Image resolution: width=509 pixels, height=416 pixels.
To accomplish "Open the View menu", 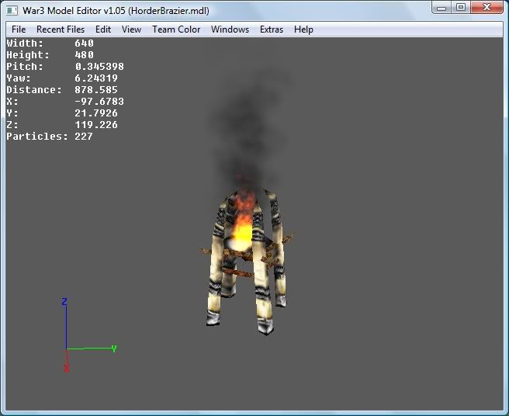I will (x=131, y=29).
